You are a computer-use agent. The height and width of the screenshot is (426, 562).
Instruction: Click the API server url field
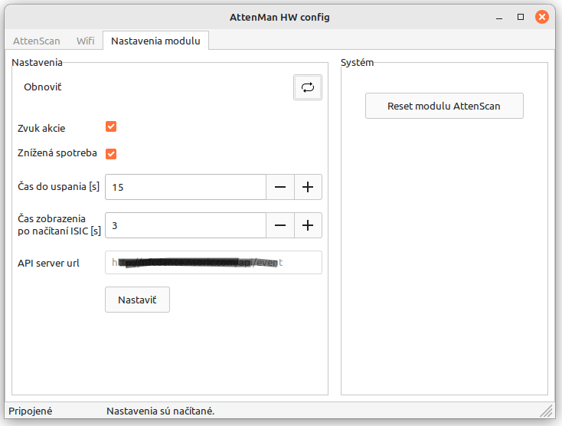point(214,263)
